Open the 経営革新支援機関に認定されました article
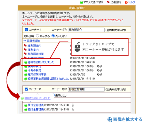The image size is (144, 123). point(49,79)
